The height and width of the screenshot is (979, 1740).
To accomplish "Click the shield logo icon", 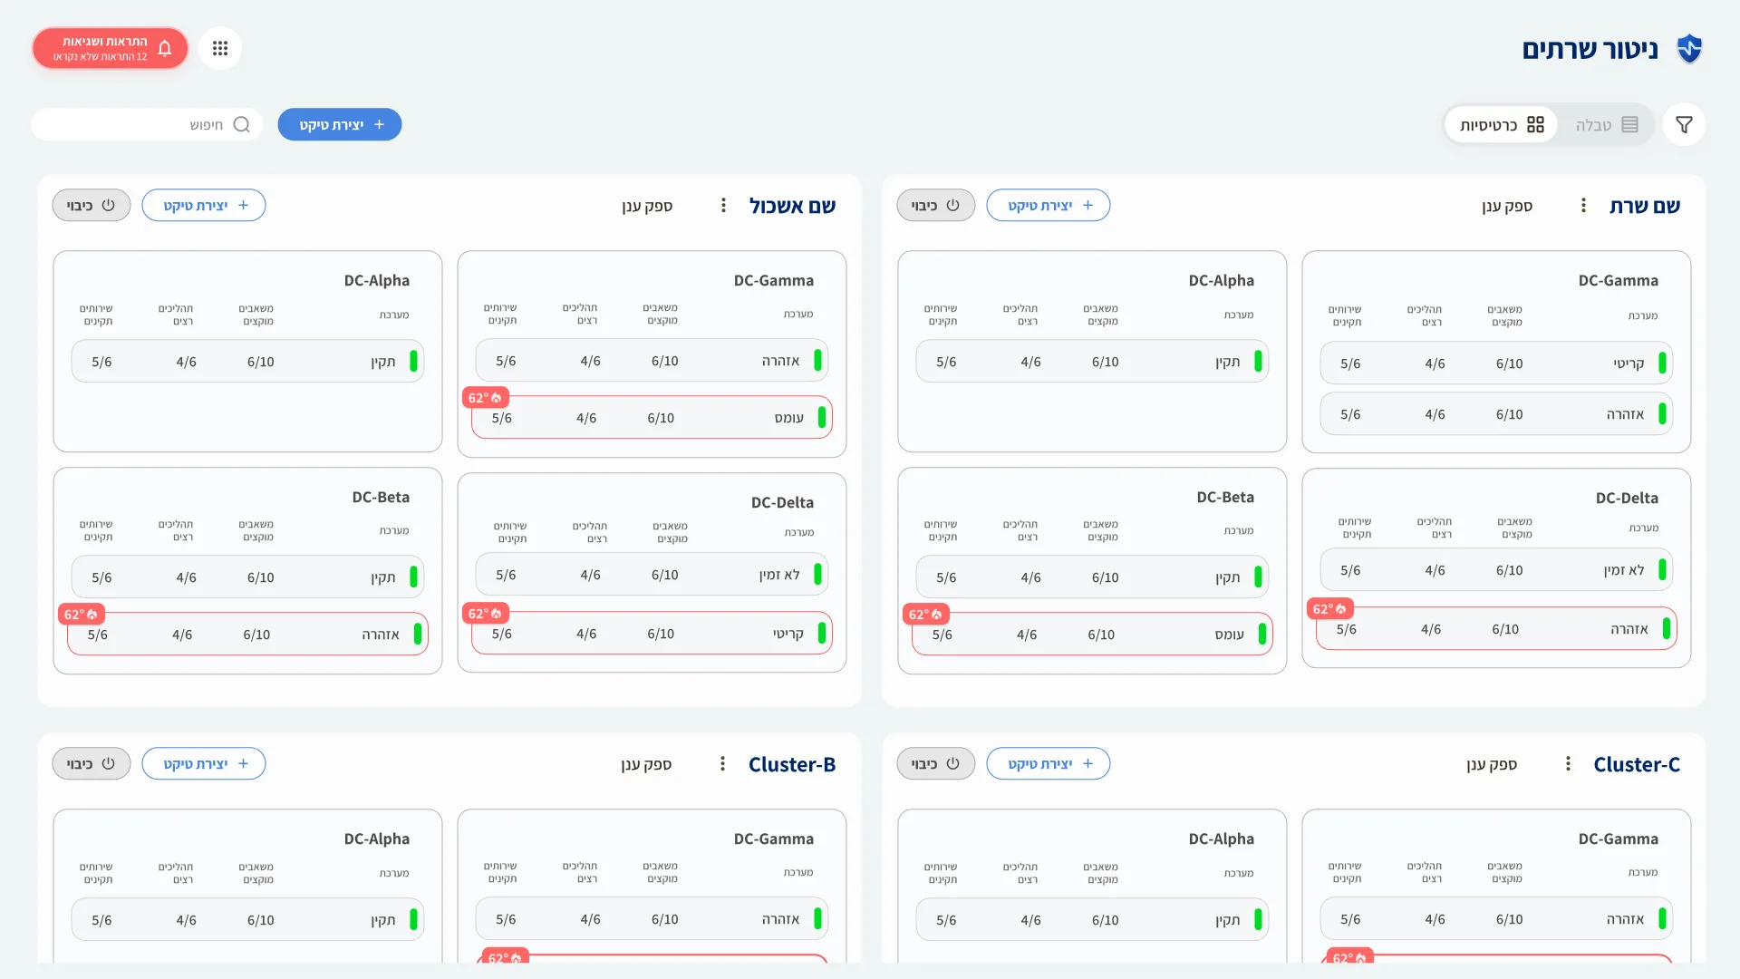I will (x=1689, y=49).
